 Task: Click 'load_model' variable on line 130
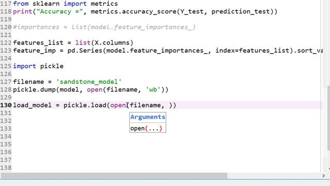tap(32, 105)
